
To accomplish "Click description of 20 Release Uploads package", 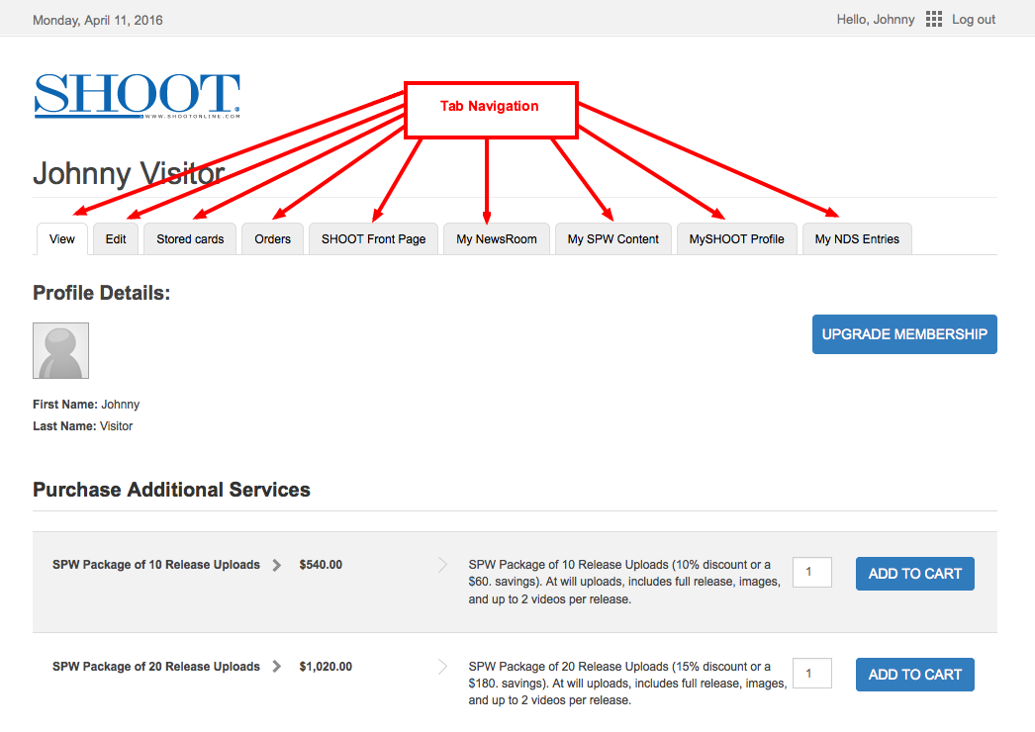I will tap(627, 684).
